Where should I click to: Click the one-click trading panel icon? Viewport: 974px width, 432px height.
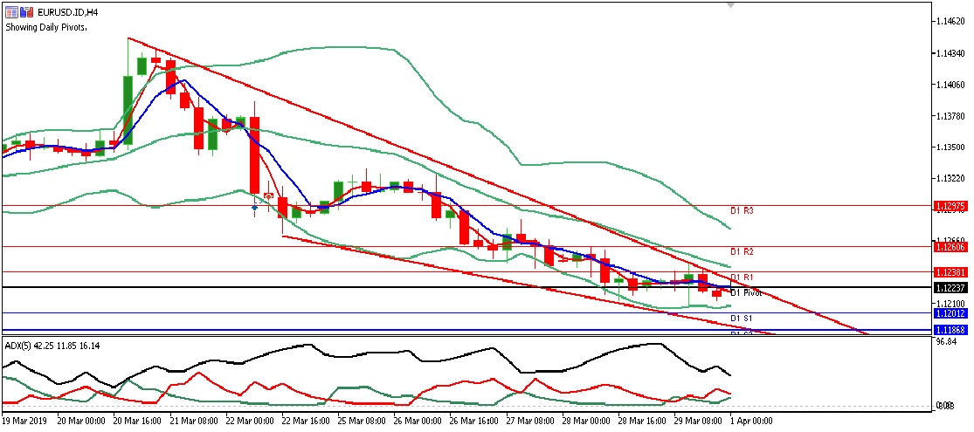10,11
